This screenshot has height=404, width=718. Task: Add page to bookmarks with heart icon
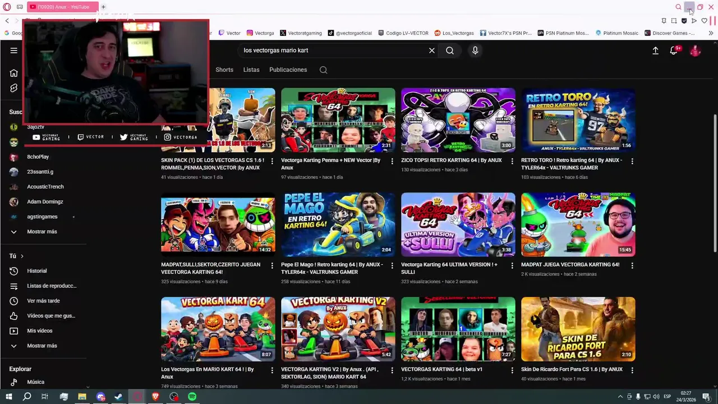(705, 21)
